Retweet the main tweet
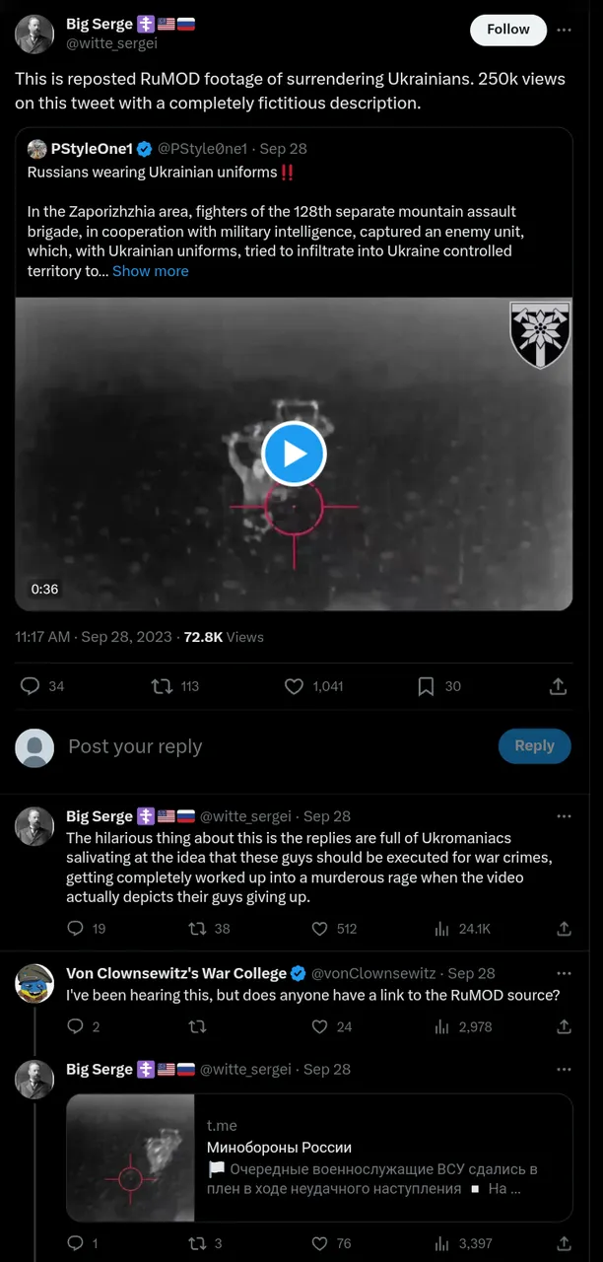The image size is (603, 1262). (x=162, y=686)
